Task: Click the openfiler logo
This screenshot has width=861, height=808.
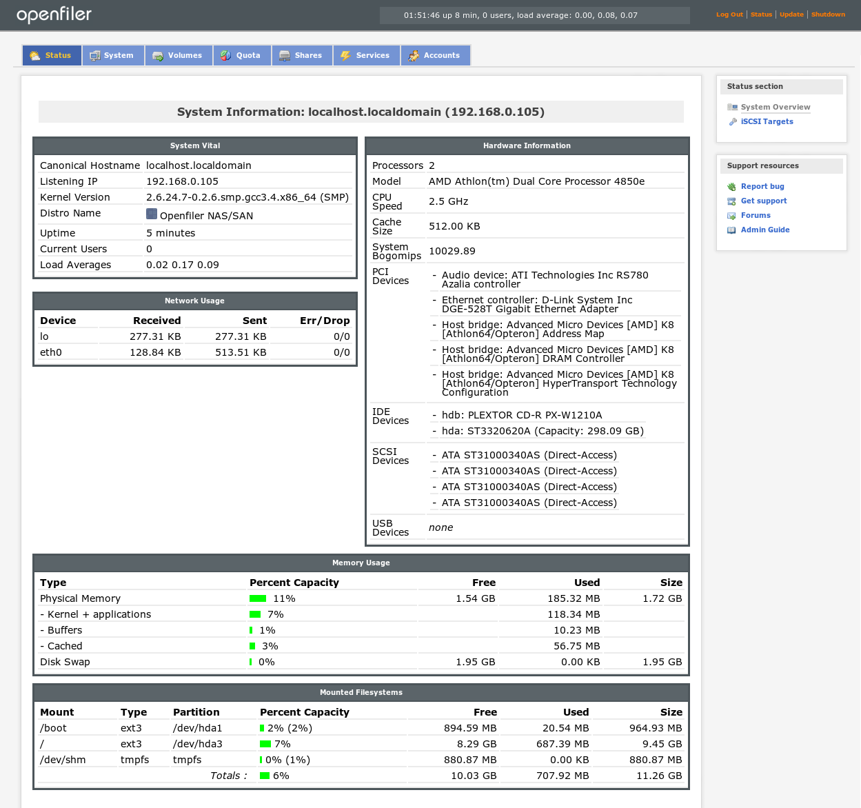Action: (x=54, y=14)
